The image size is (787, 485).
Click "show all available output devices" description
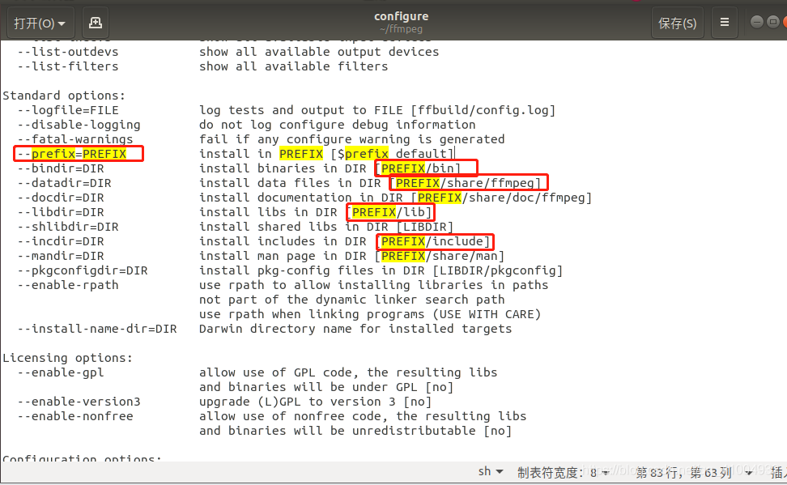[x=319, y=52]
